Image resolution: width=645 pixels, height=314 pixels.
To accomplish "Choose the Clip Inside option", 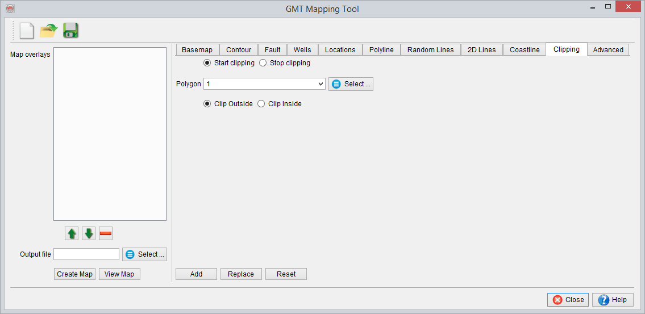I will [x=261, y=104].
